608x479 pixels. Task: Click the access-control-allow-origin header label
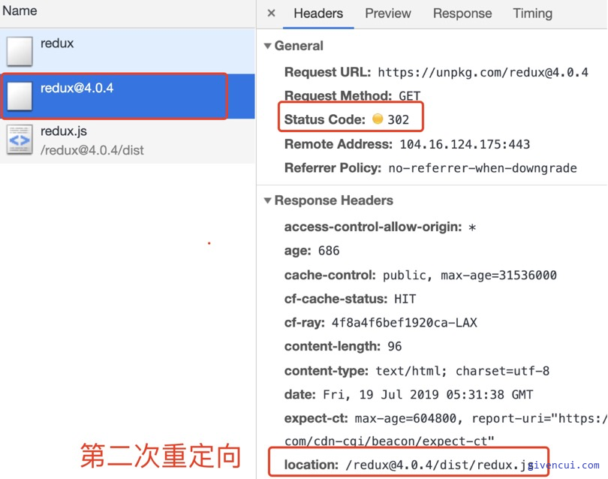click(x=373, y=227)
